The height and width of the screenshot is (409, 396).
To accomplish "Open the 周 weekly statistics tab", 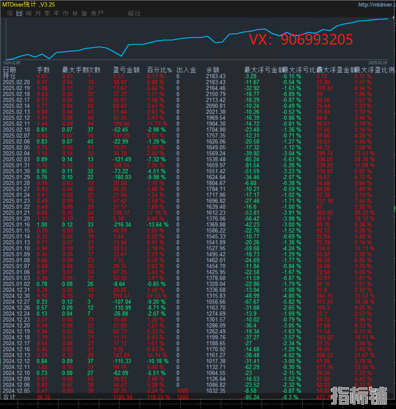I will tap(29, 13).
